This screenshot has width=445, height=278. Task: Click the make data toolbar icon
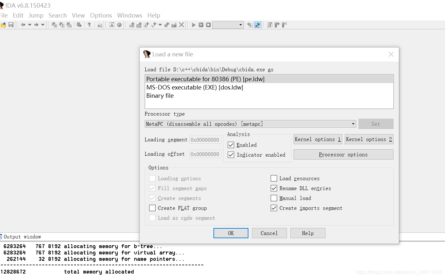(x=139, y=25)
